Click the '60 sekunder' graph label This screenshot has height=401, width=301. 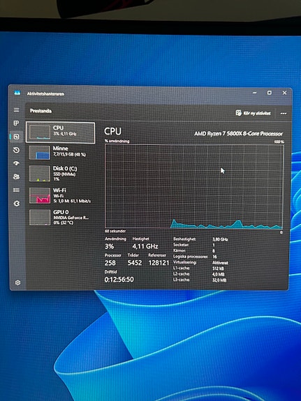[x=115, y=232]
